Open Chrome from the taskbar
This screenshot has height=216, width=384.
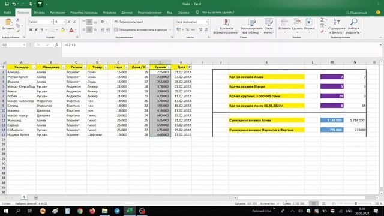click(80, 211)
